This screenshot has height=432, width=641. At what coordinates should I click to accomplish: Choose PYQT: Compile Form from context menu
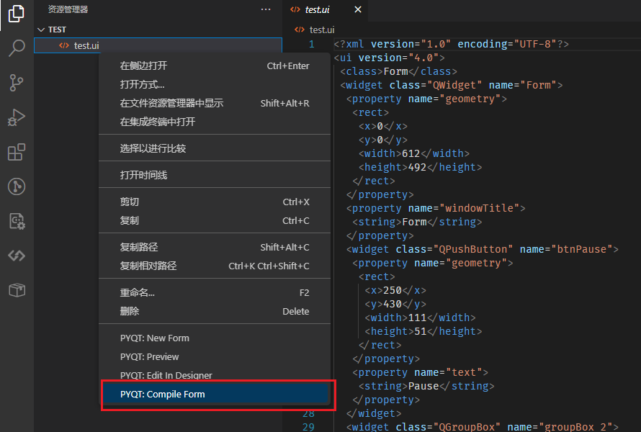162,395
